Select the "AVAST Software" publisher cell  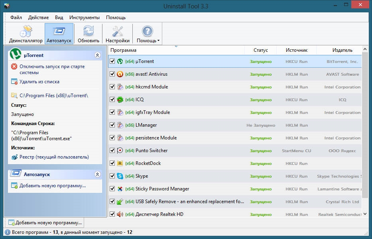click(x=342, y=74)
